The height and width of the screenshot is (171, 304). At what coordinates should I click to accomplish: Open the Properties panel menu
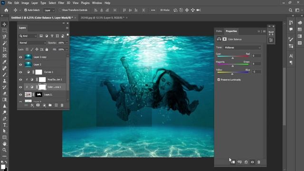pyautogui.click(x=264, y=31)
